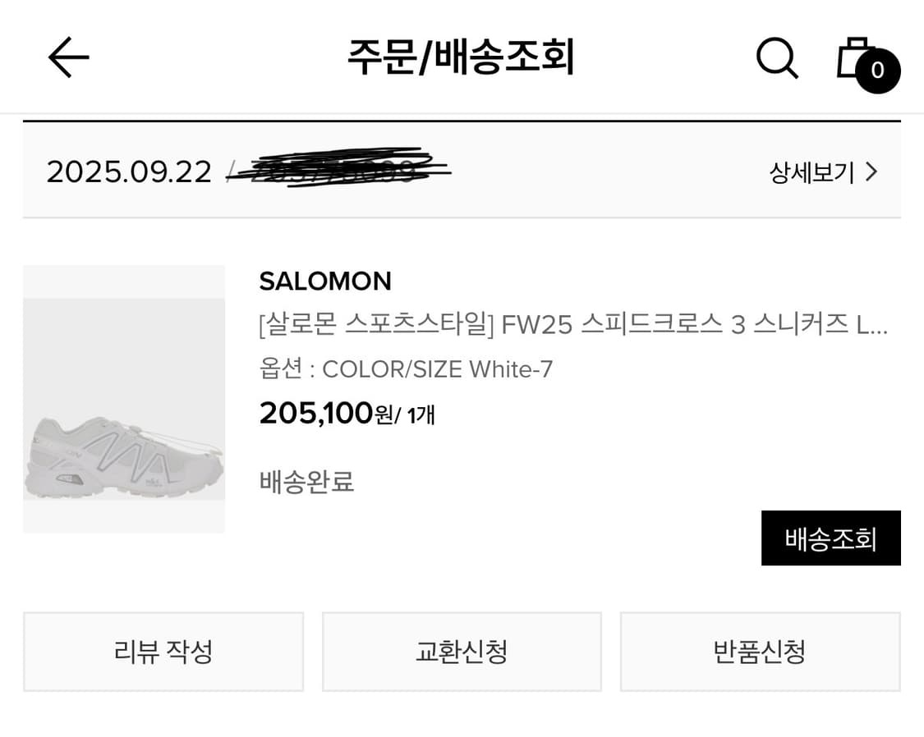Open the shopping bag cart icon
Screen dimensions: 924x737
pyautogui.click(x=853, y=56)
